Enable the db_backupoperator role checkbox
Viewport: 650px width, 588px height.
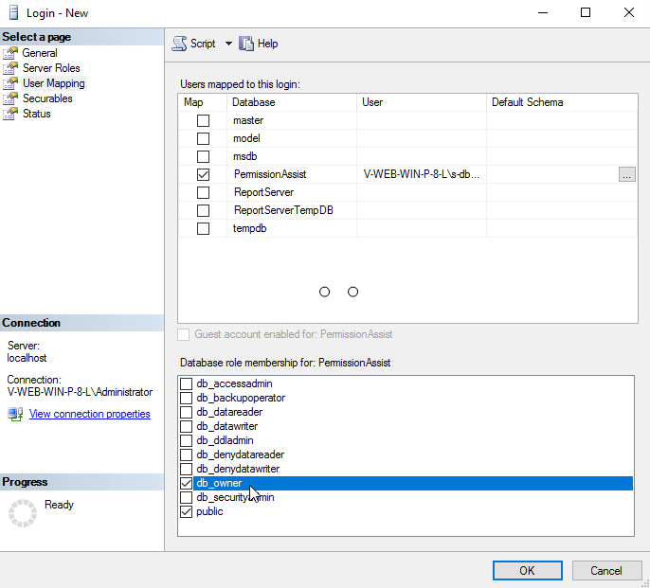point(186,398)
